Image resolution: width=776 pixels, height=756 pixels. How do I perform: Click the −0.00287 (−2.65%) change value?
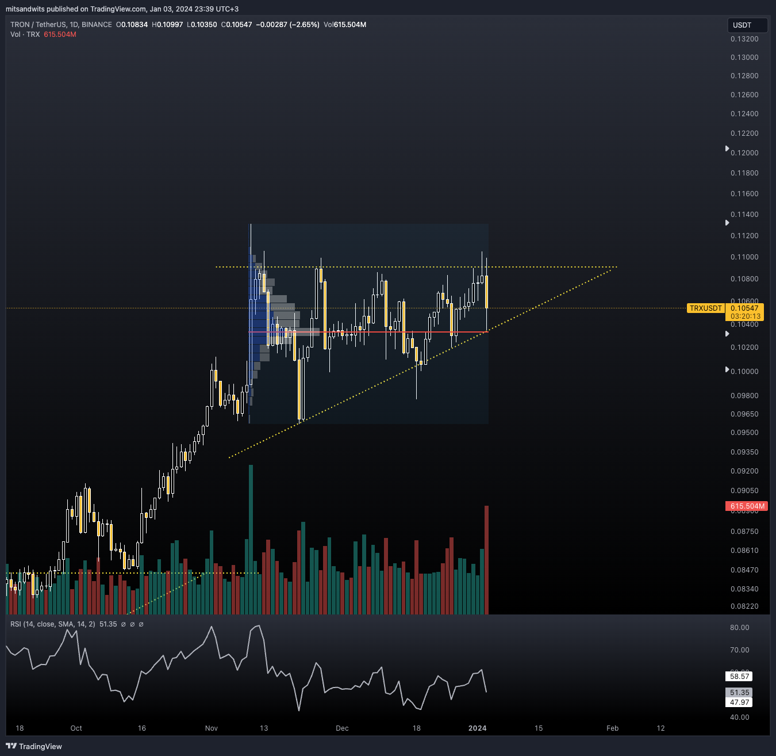click(x=287, y=25)
